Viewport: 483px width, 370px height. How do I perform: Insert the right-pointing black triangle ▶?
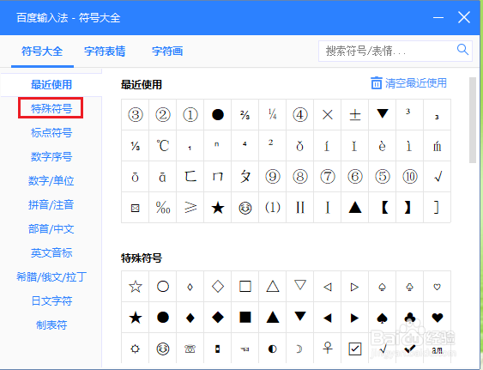pyautogui.click(x=354, y=318)
